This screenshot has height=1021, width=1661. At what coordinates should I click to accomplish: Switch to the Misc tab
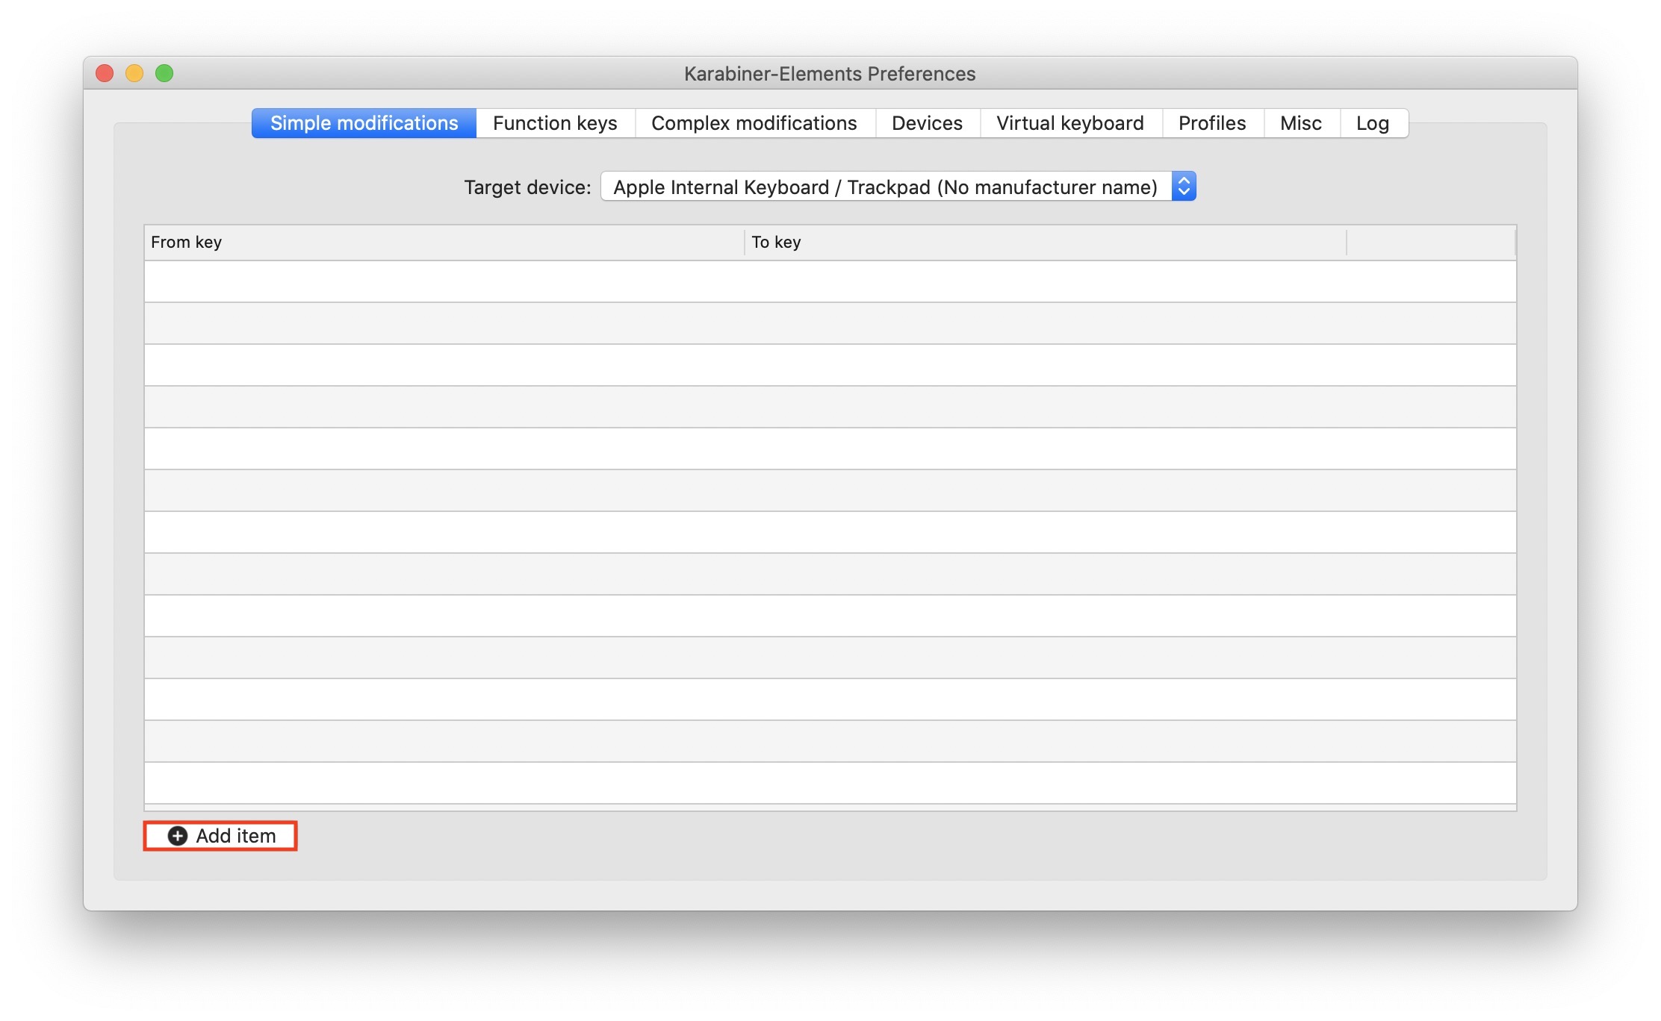[1300, 123]
